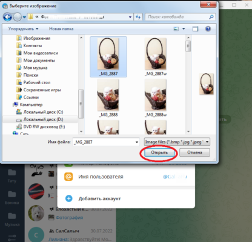
Task: Toggle the preview pane icon
Action: click(x=195, y=29)
